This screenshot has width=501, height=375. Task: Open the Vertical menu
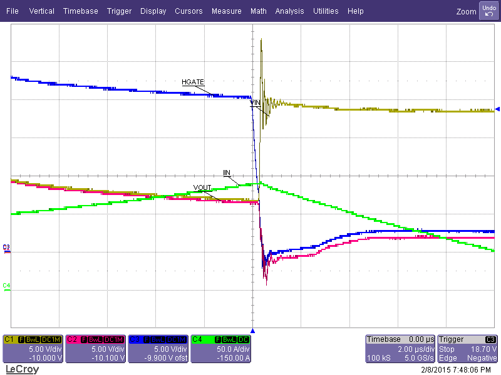[41, 11]
